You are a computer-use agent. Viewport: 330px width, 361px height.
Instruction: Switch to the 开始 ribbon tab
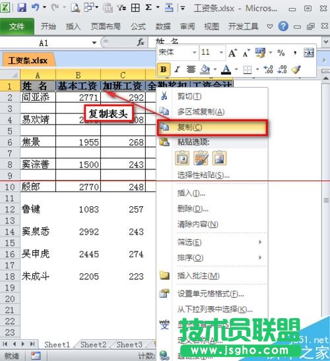coord(48,26)
